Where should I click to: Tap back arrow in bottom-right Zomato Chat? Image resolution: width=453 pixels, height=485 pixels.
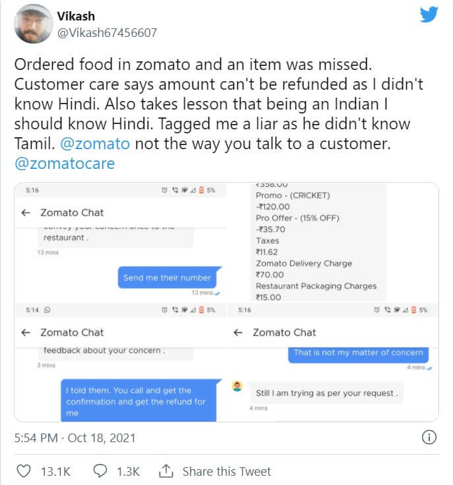tap(238, 333)
